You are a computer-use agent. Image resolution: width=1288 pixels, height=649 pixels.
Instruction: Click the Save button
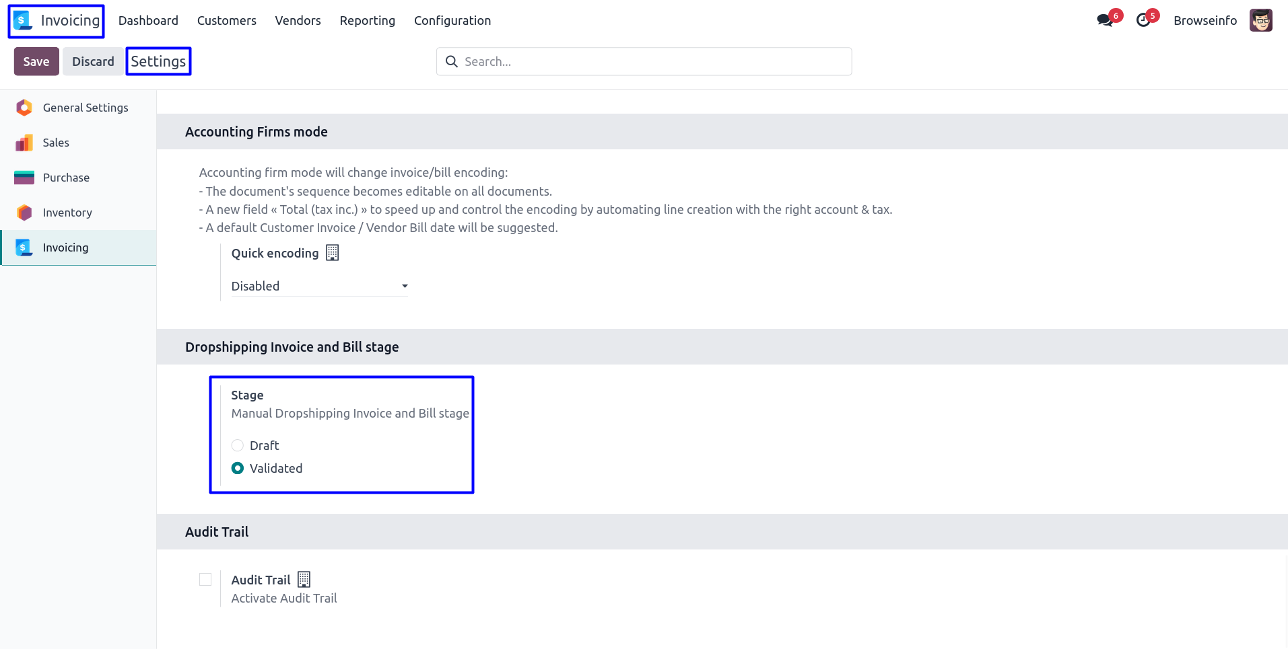click(36, 62)
